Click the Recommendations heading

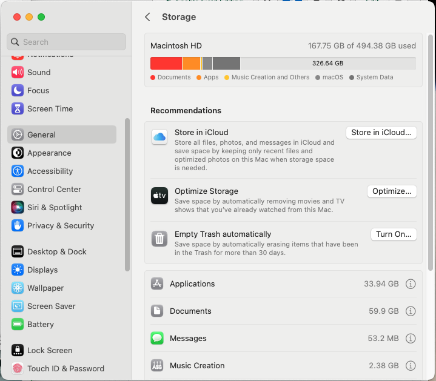pos(186,110)
